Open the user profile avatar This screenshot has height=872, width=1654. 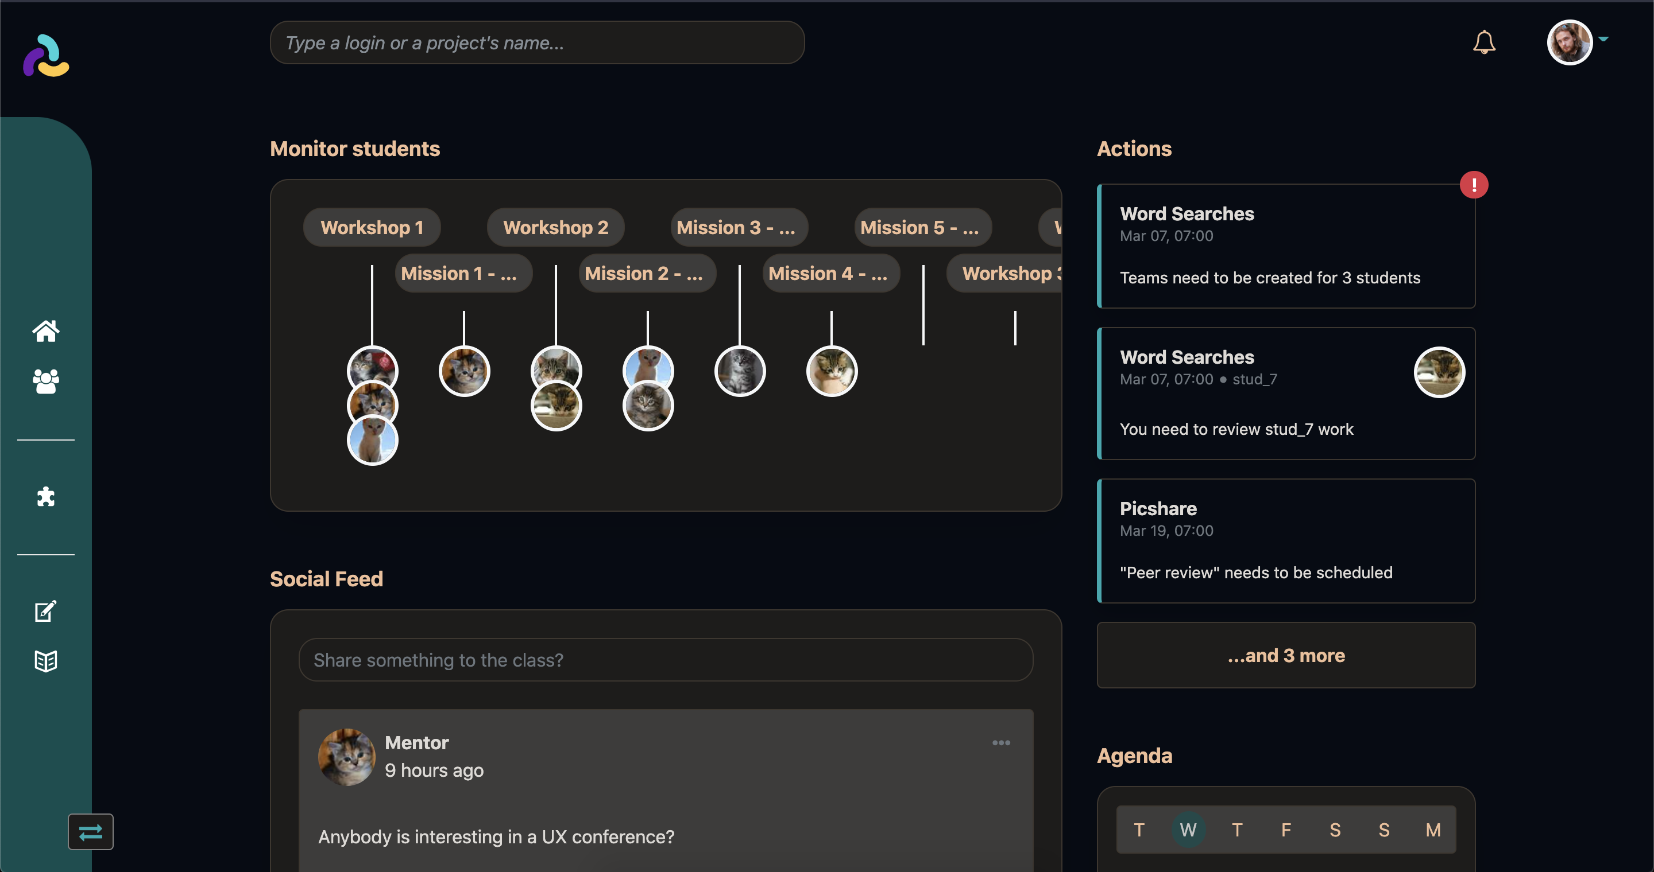click(x=1569, y=42)
